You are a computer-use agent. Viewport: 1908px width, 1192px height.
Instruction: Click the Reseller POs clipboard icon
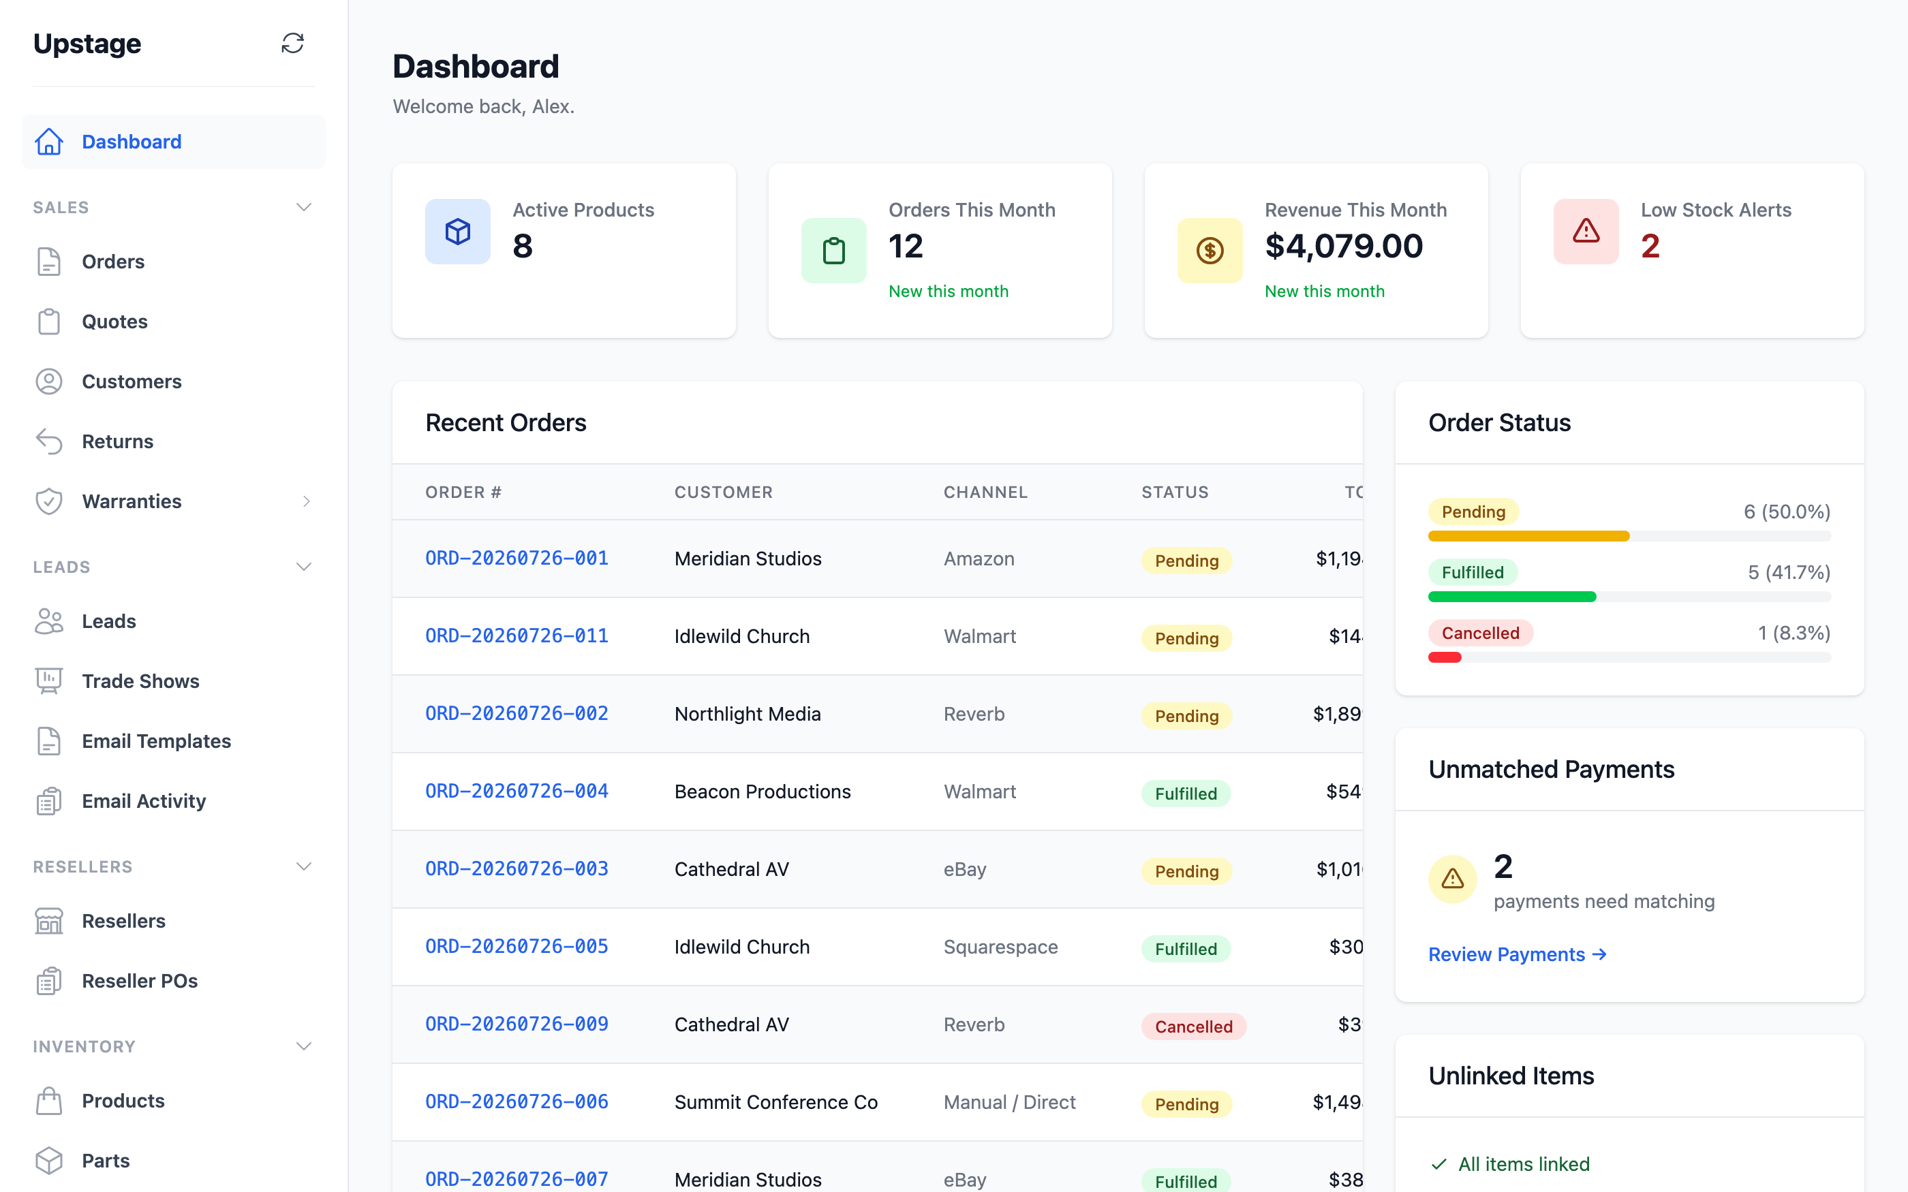pyautogui.click(x=49, y=981)
